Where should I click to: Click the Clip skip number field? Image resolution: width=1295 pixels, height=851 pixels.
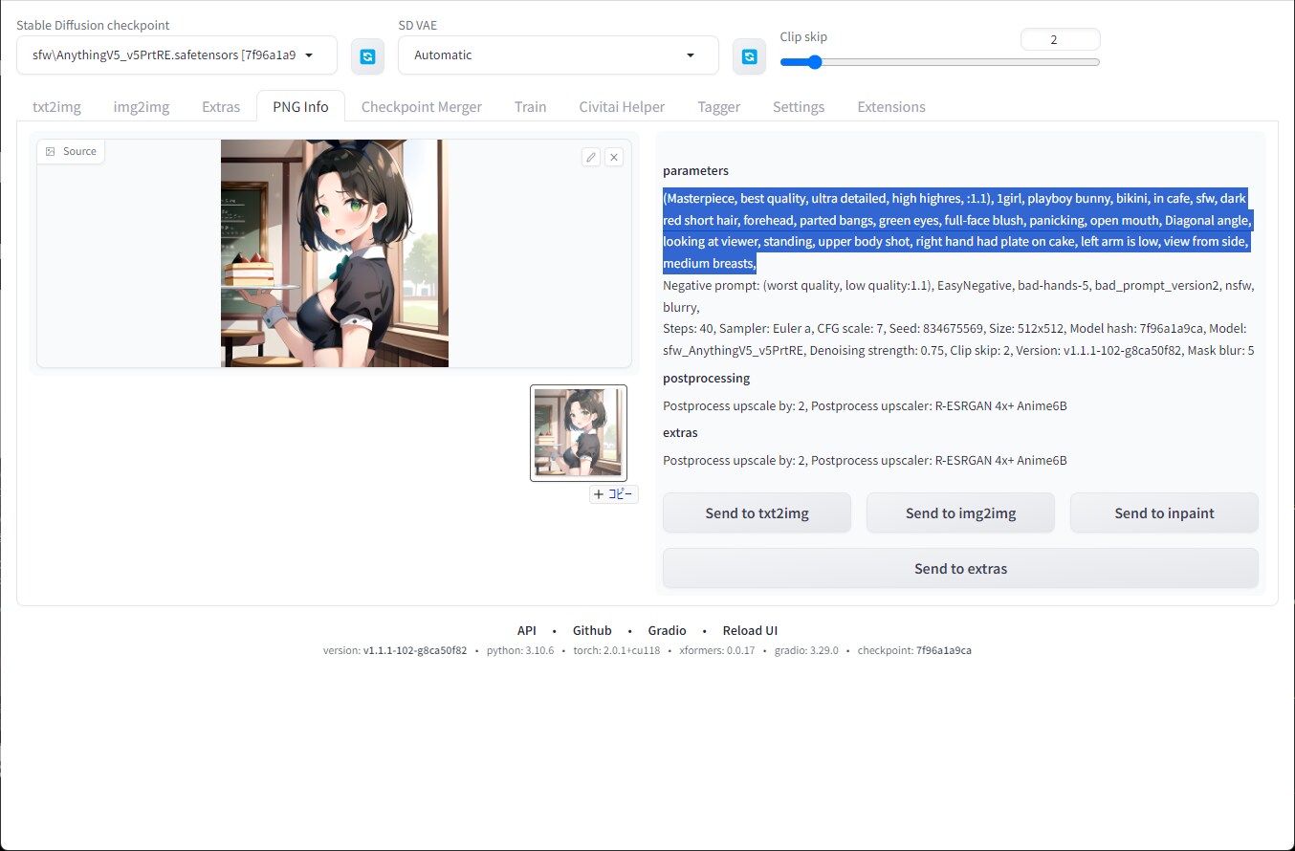pyautogui.click(x=1060, y=39)
